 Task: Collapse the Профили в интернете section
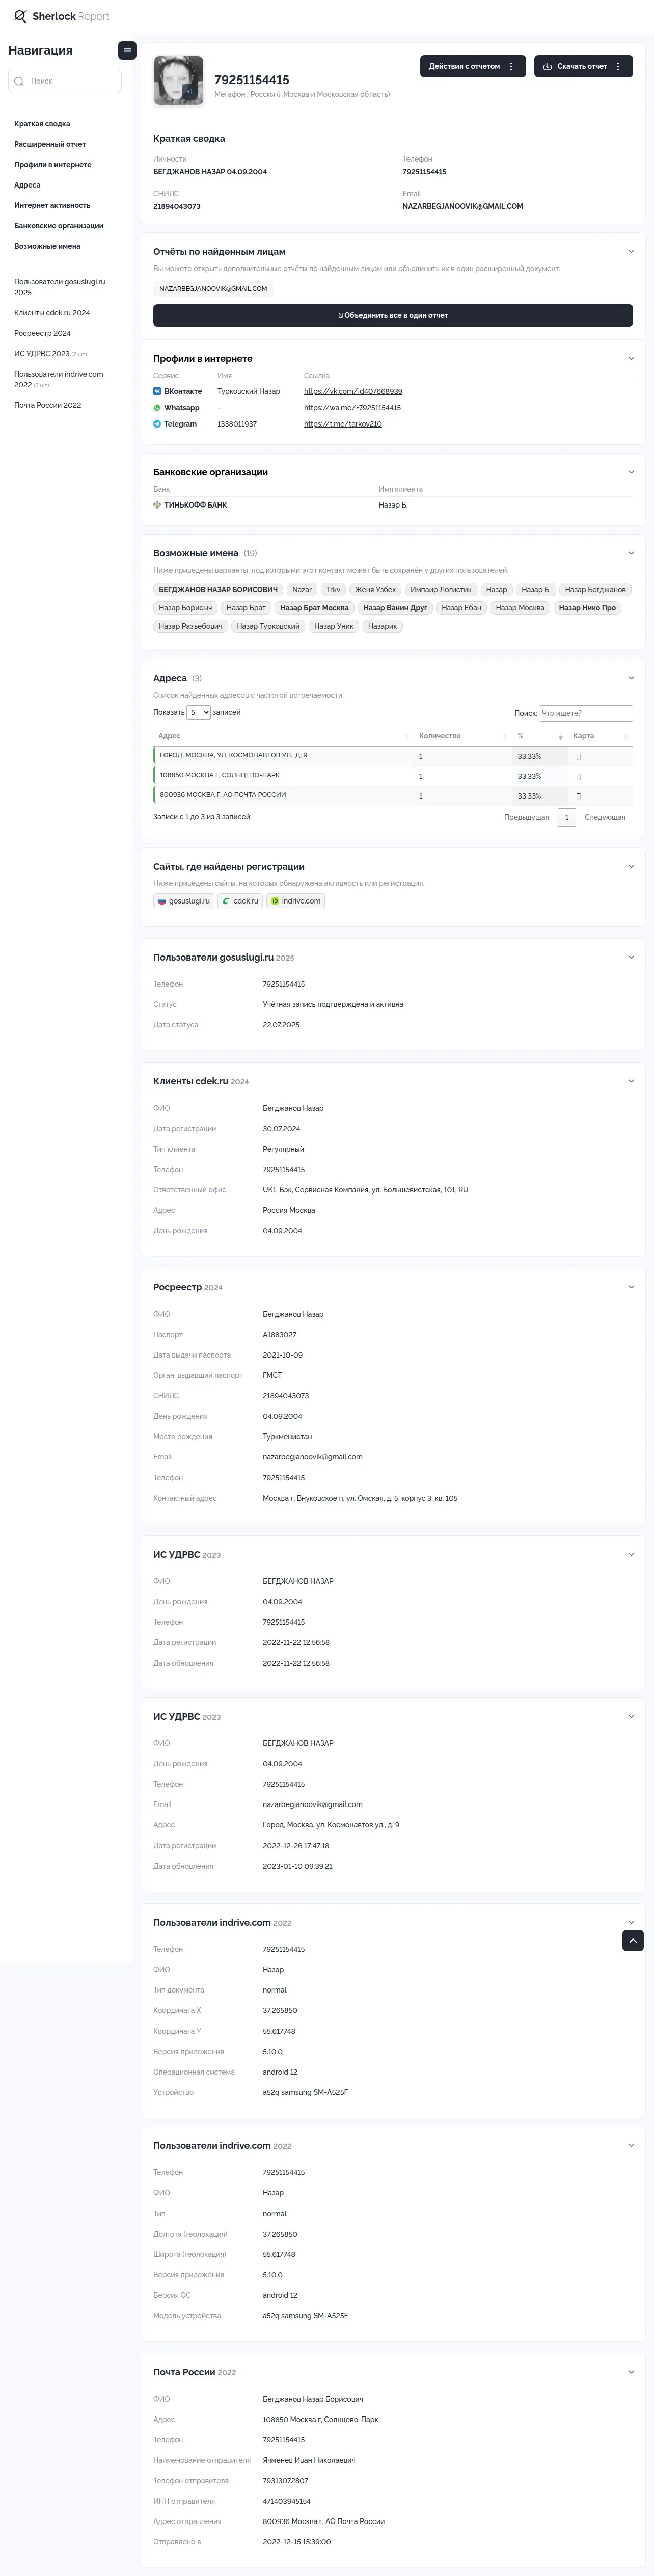[x=630, y=358]
